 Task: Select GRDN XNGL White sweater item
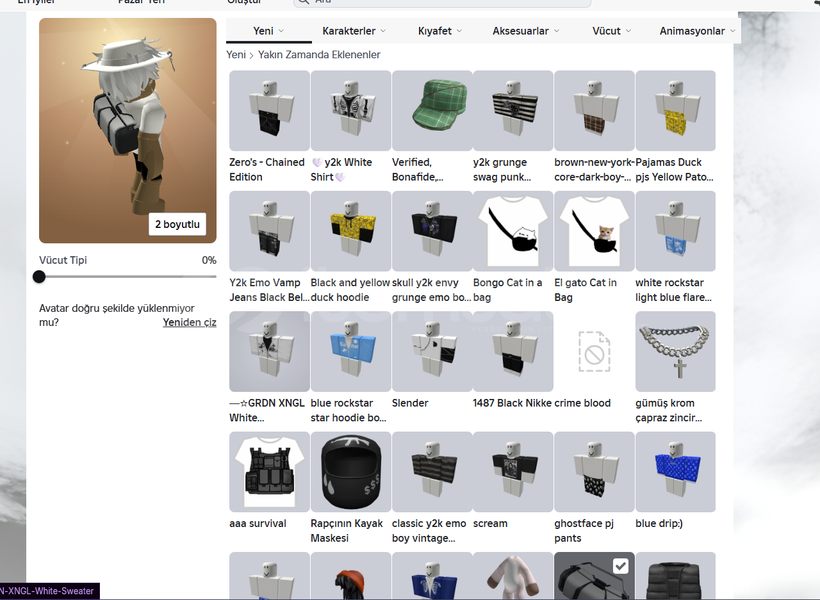click(x=270, y=352)
